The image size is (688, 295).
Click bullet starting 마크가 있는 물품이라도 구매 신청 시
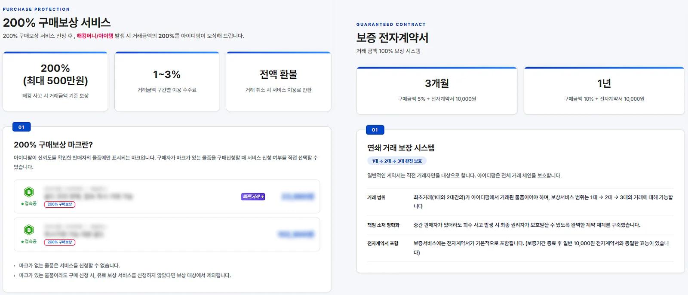click(125, 275)
